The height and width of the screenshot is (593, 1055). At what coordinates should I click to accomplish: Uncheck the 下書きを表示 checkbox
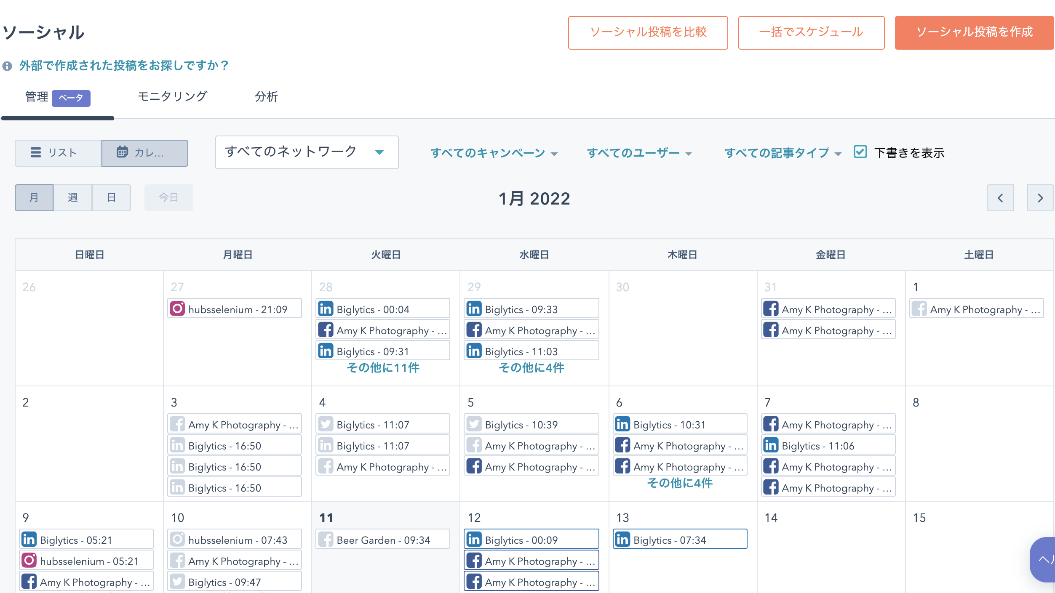(x=860, y=152)
